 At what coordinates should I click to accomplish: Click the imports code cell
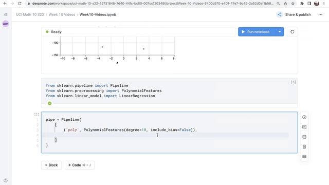point(169,91)
